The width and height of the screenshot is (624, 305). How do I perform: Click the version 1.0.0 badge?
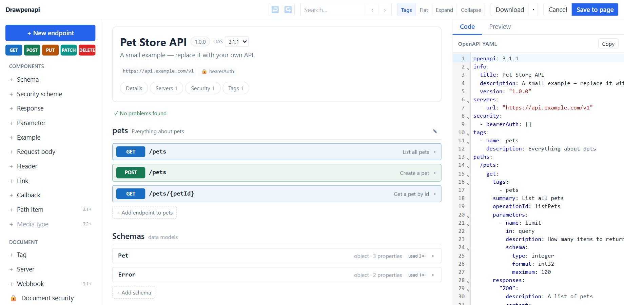pyautogui.click(x=200, y=42)
